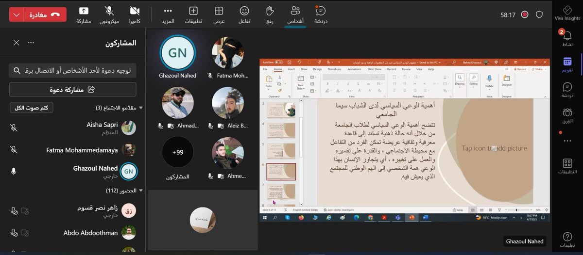Click the shield privacy icon

click(539, 15)
